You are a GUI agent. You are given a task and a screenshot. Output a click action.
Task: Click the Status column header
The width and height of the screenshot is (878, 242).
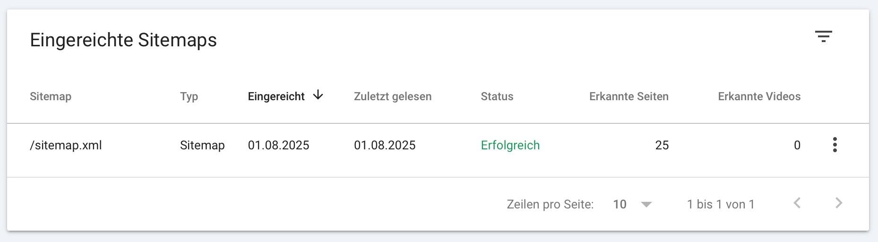(x=497, y=96)
